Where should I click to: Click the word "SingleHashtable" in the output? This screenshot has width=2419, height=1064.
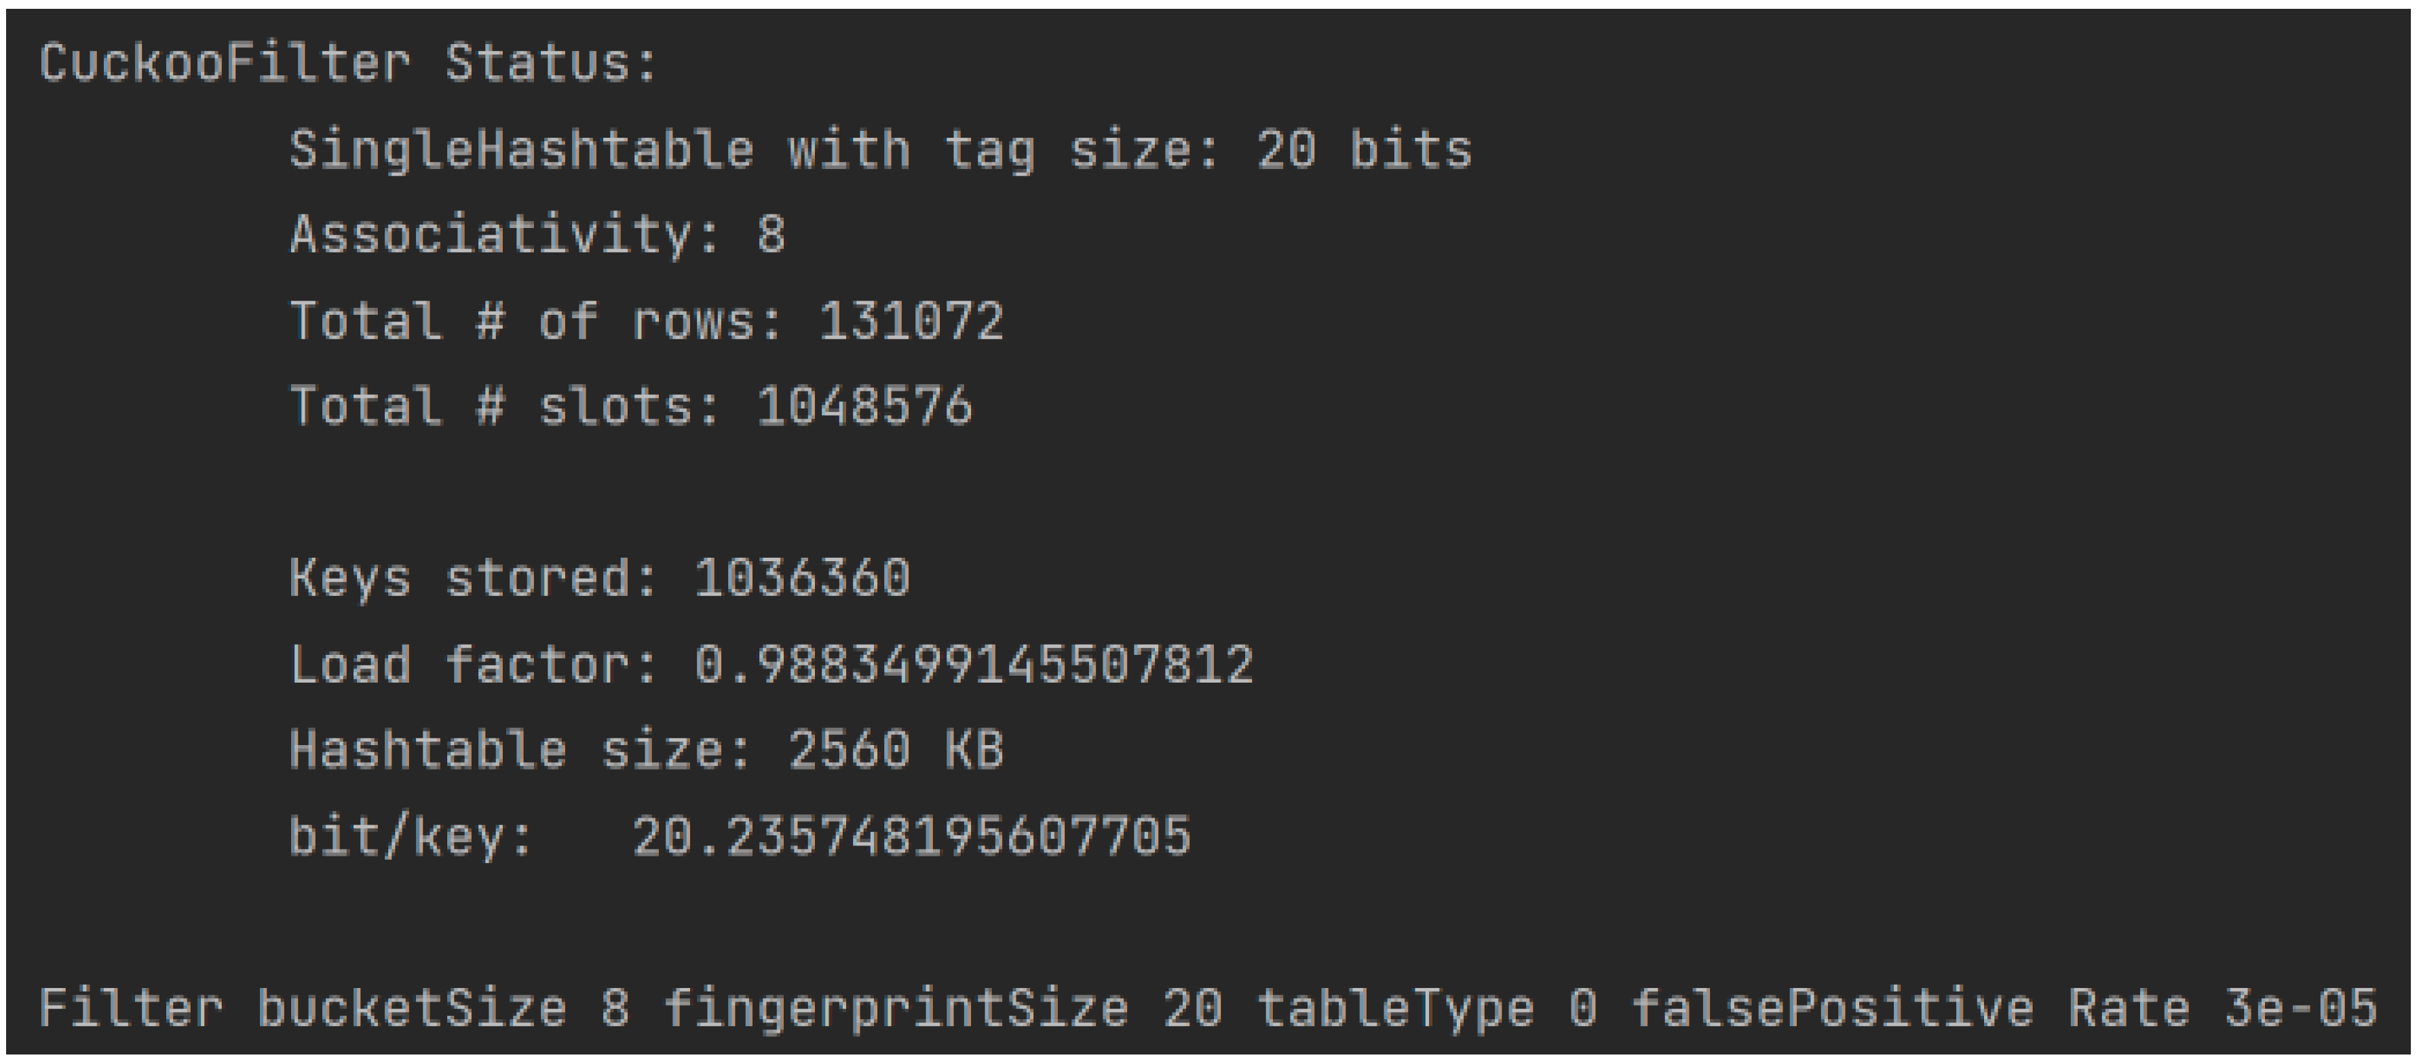521,150
